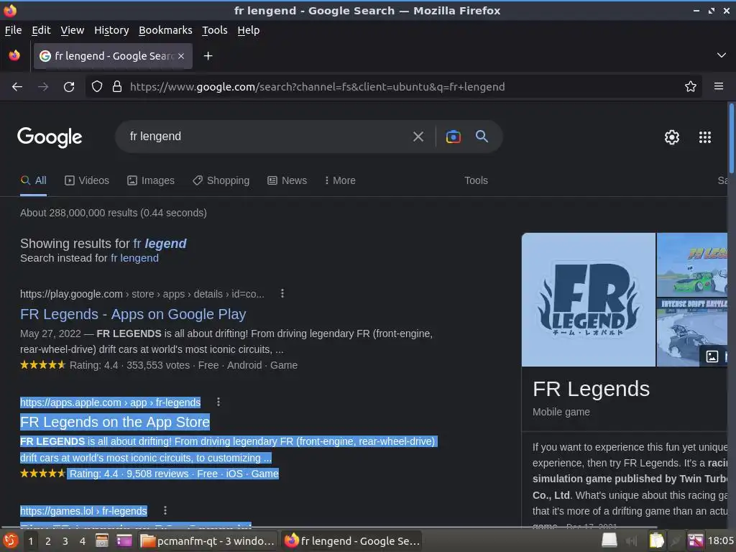Screen dimensions: 736x552
Task: Click the volume tray icon
Action: [632, 541]
